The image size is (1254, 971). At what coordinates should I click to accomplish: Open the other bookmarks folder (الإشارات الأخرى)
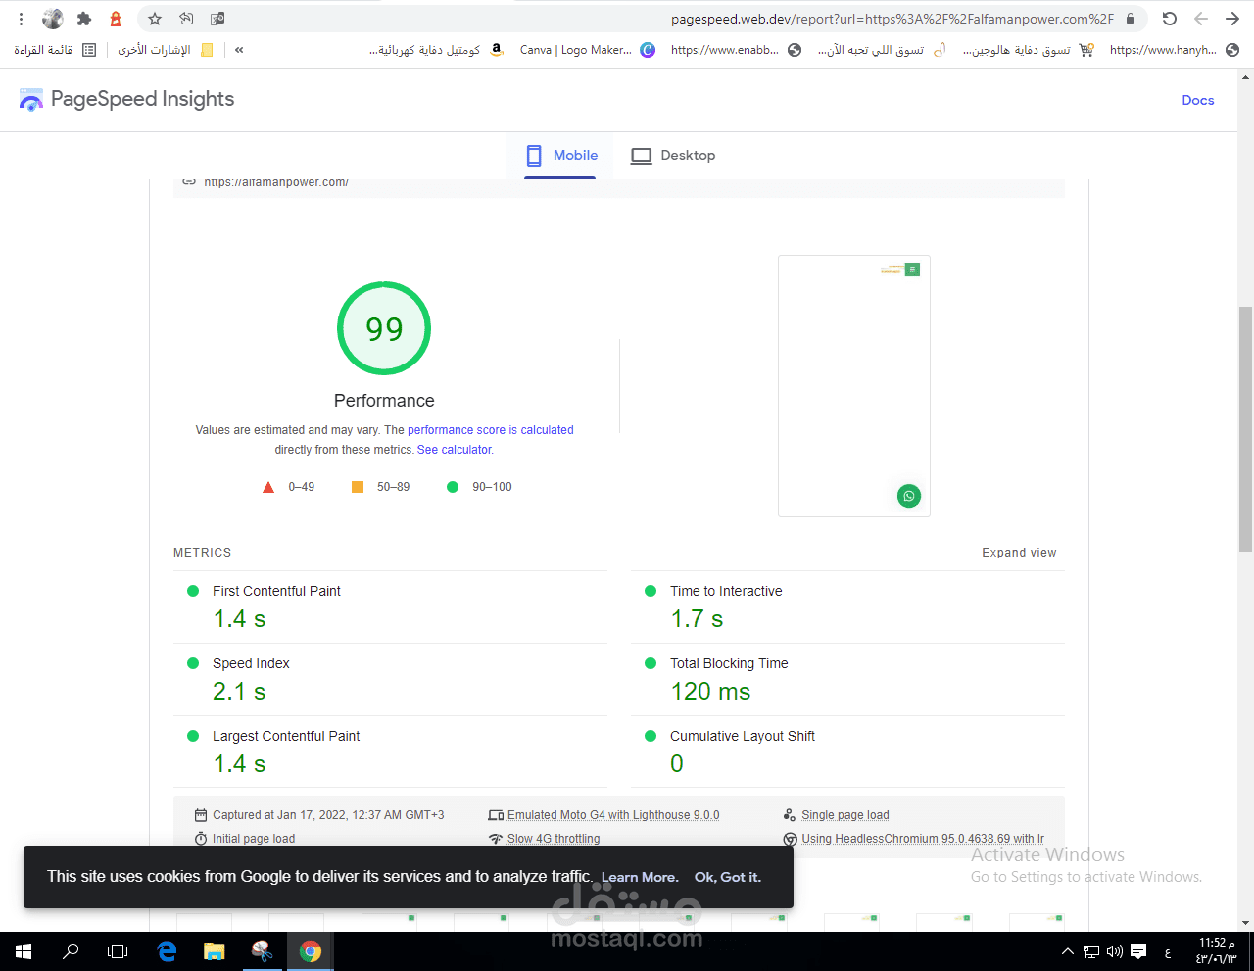point(166,50)
